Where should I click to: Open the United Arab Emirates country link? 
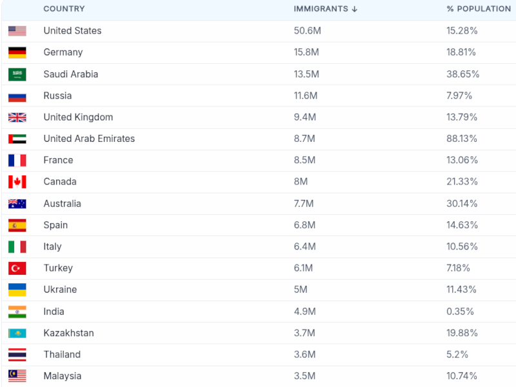click(x=89, y=139)
